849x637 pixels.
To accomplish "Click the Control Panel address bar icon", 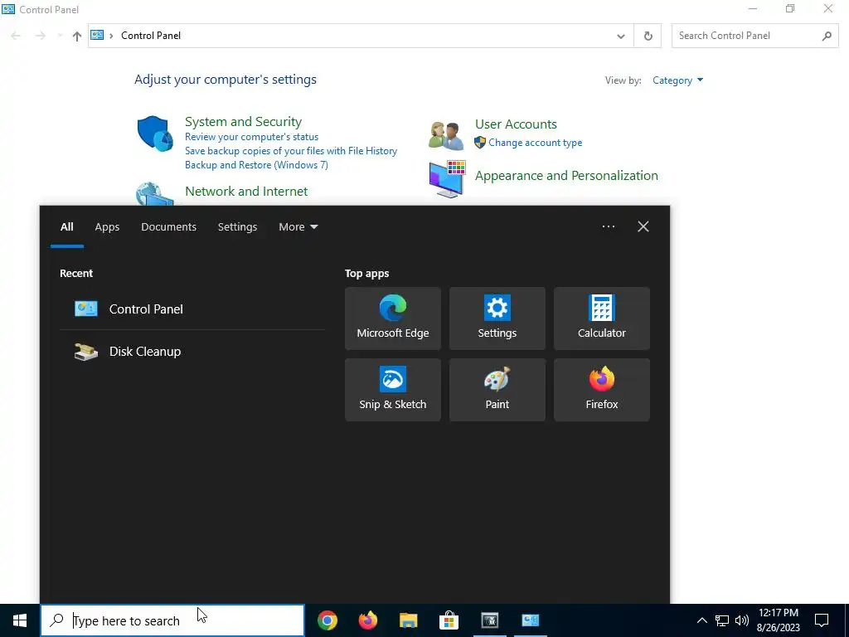I will click(97, 35).
